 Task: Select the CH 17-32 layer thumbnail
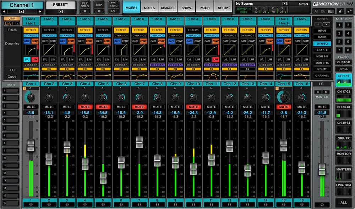[344, 96]
